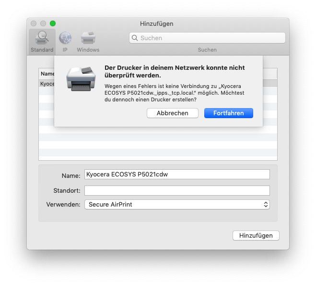Click Fortfahren to continue adding printer
316x285 pixels.
click(x=229, y=113)
